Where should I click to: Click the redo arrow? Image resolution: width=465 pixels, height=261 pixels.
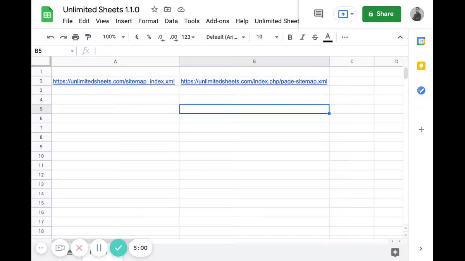click(x=63, y=37)
